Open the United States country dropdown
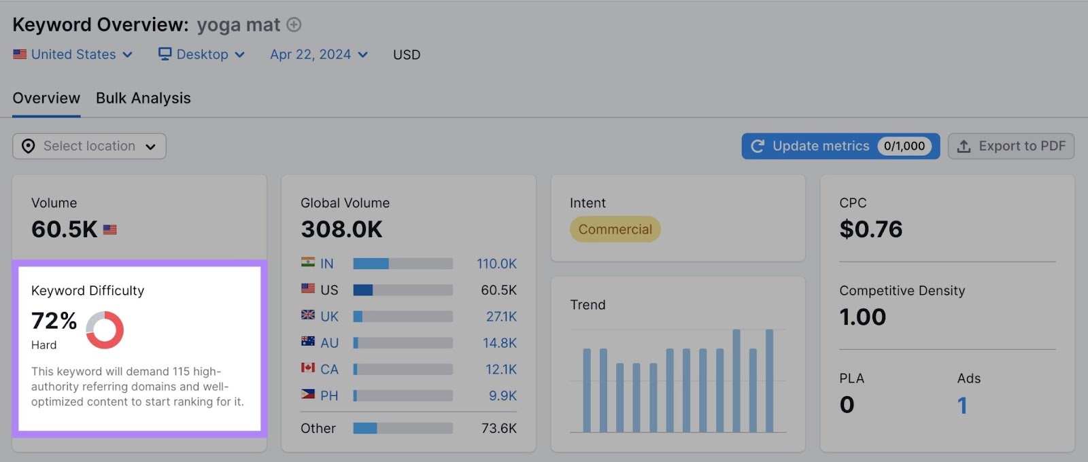The width and height of the screenshot is (1088, 462). [x=73, y=54]
